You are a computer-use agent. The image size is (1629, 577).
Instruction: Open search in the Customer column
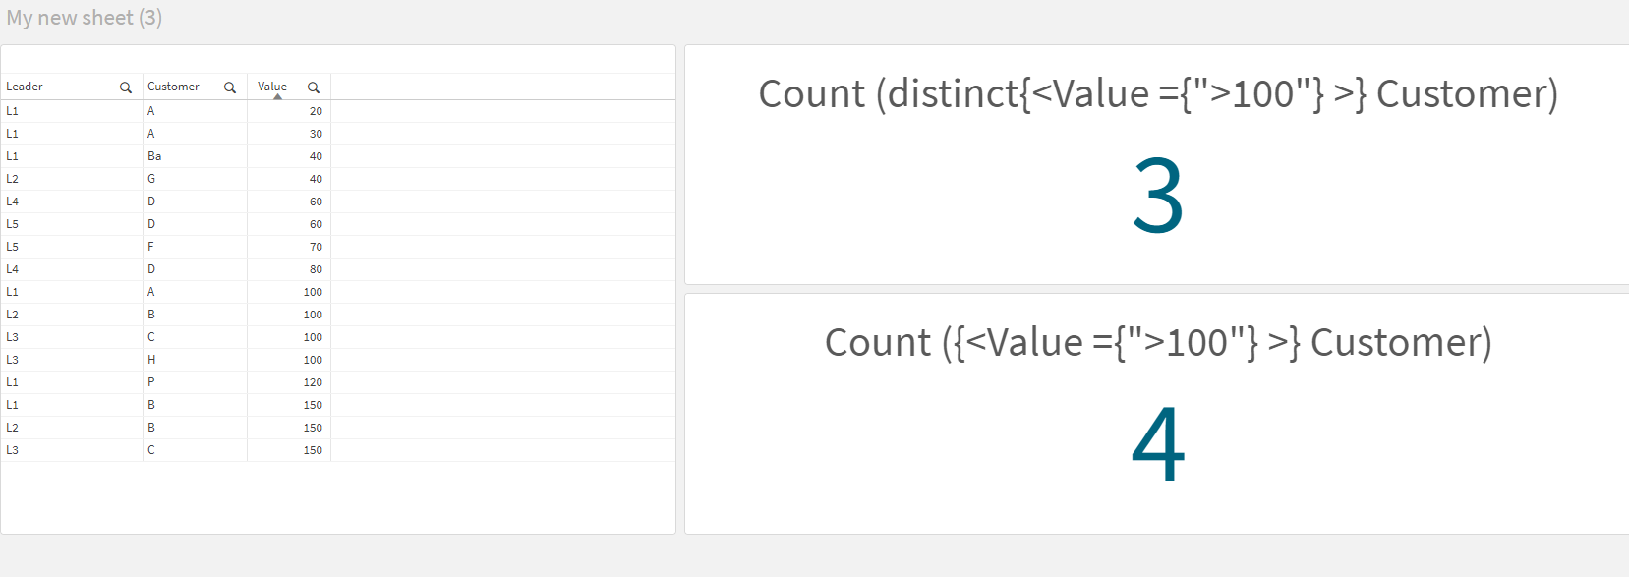pos(230,87)
